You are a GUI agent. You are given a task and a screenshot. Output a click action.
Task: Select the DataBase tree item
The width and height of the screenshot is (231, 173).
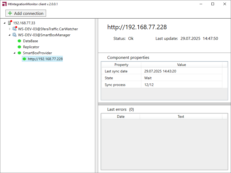tap(30, 41)
